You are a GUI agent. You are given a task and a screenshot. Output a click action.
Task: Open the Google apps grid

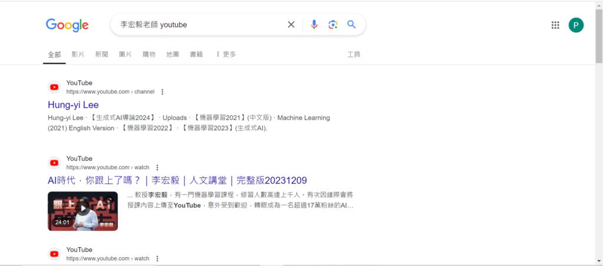[x=555, y=25]
